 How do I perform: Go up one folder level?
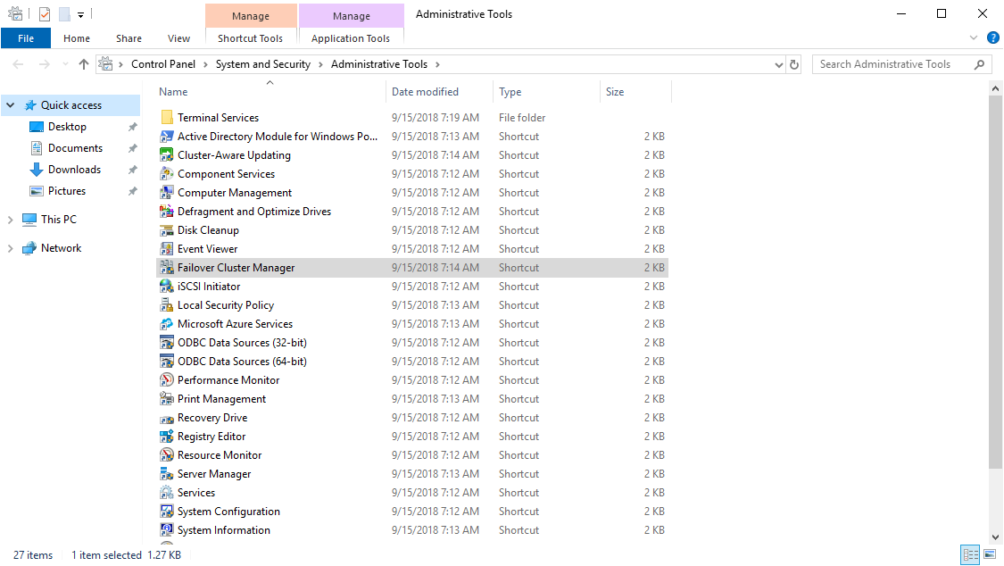[x=83, y=64]
